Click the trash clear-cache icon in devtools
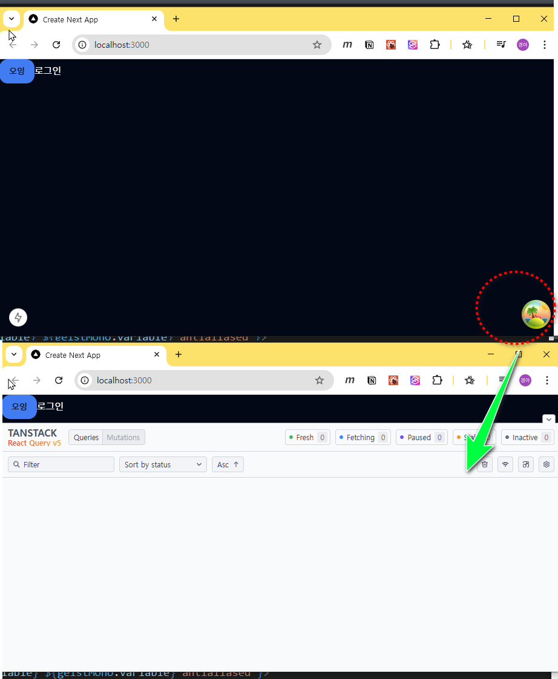 484,464
